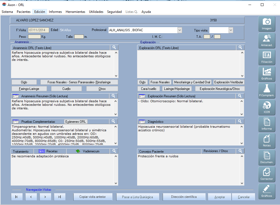280x205 pixels.
Task: Open the Notas icon
Action: click(x=267, y=141)
